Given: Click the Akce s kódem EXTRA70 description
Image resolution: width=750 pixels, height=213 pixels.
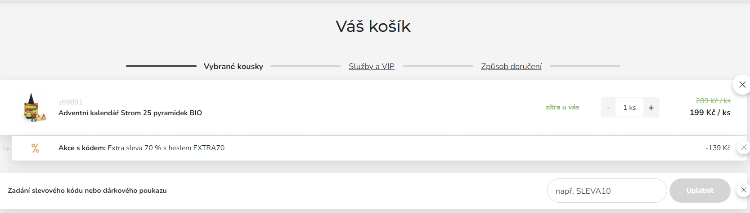Looking at the screenshot, I should pos(141,148).
